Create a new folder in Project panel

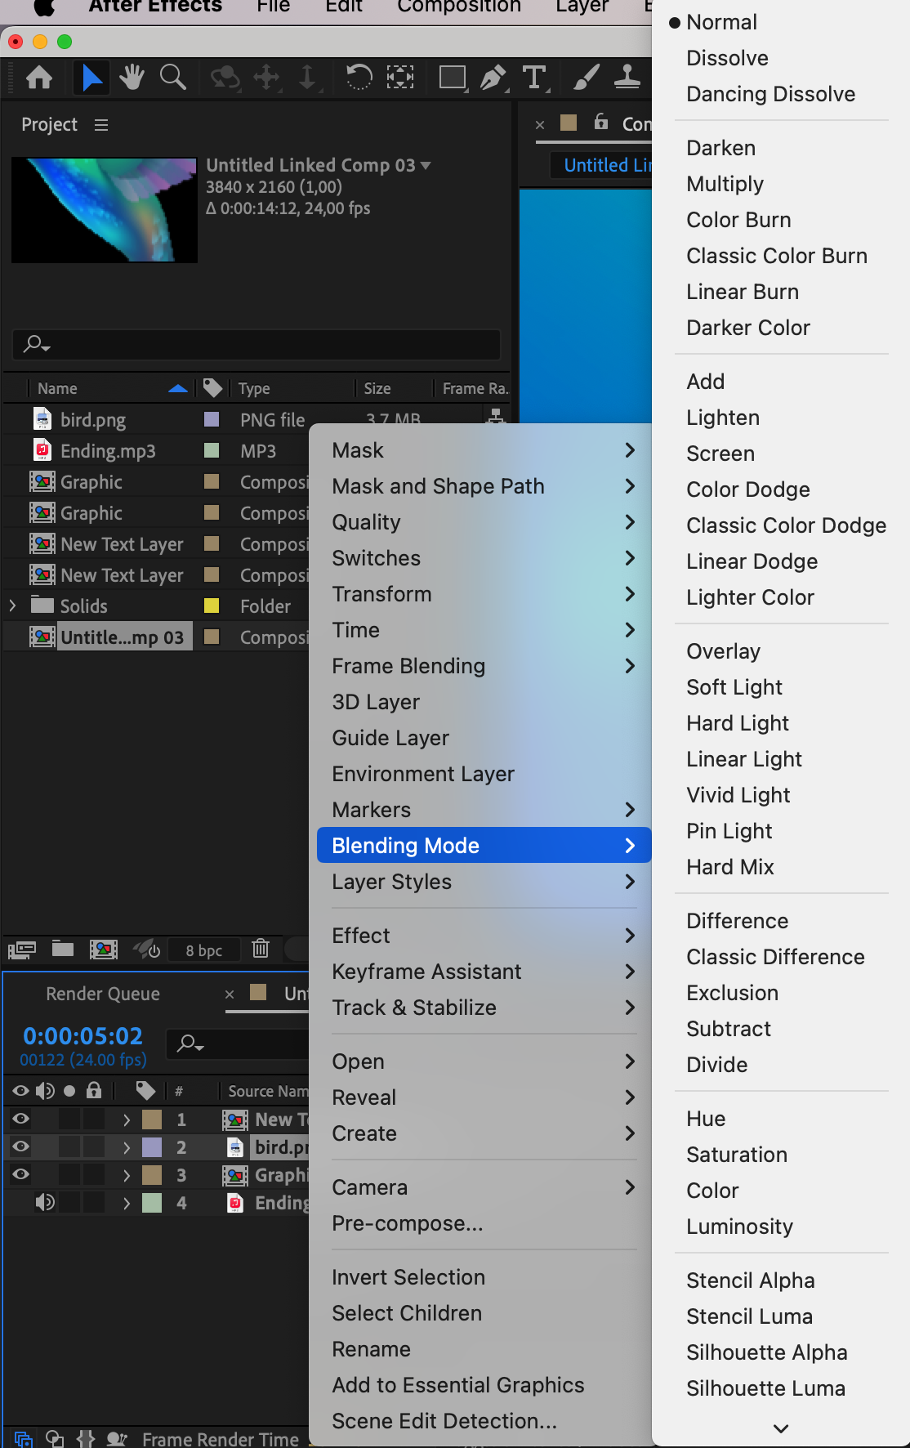coord(63,949)
